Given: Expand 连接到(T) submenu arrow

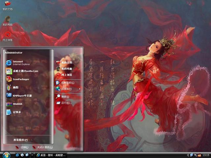Looking at the screenshot, I should (x=80, y=89).
